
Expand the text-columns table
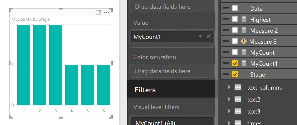coord(229,87)
